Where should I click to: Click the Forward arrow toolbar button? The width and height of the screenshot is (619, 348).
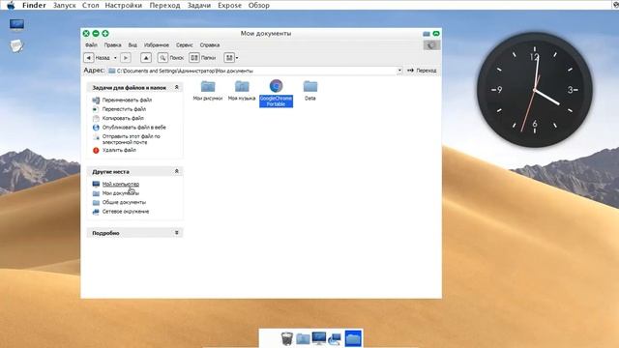tap(126, 58)
